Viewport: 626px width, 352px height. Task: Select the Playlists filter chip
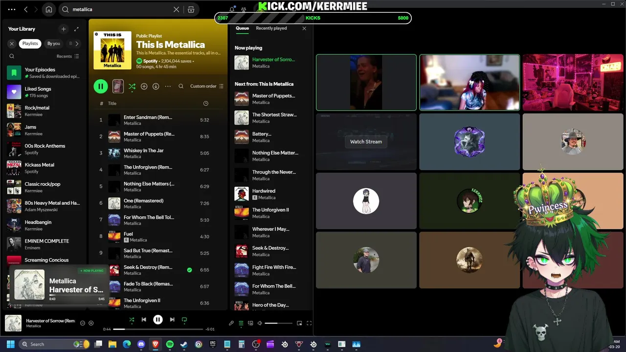point(30,44)
